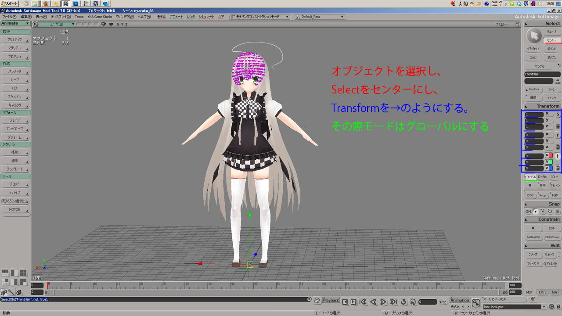562x316 pixels.
Task: Open the keyframe key icon button
Action: pos(476,303)
